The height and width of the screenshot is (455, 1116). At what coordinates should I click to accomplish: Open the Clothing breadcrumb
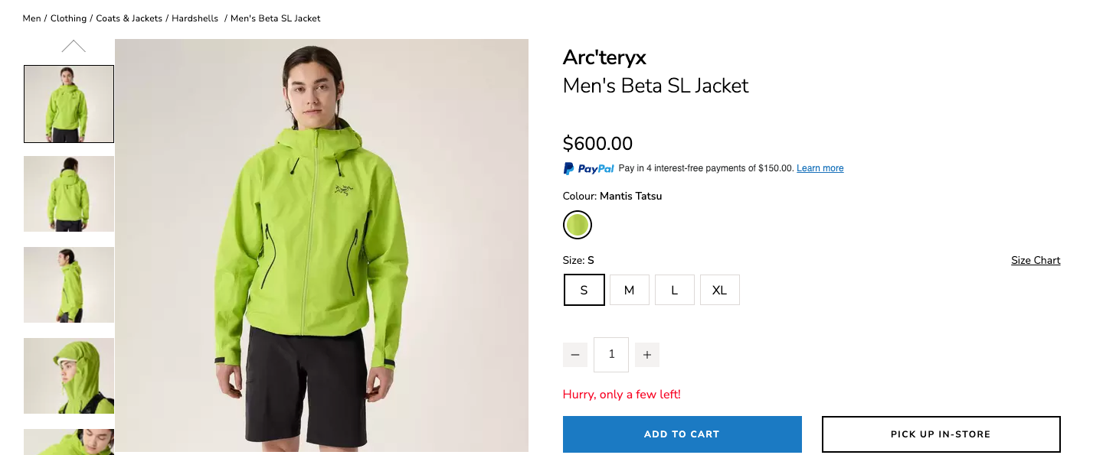tap(68, 18)
